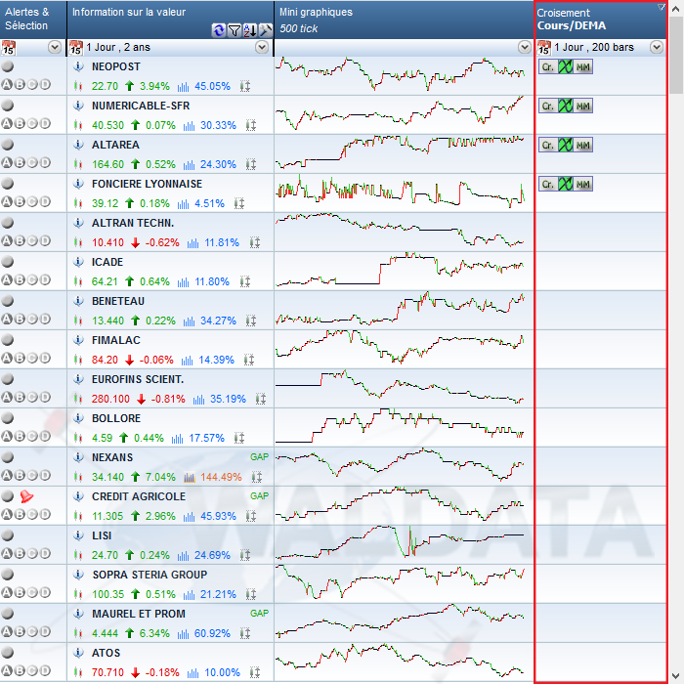Click the triangle in Croisement header corner
This screenshot has width=684, height=684.
click(662, 7)
